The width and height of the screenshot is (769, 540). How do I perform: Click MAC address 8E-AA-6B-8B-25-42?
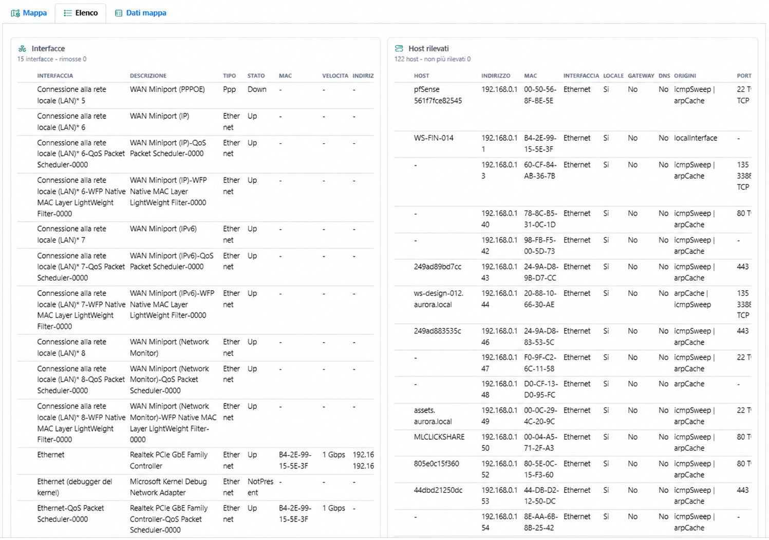[x=540, y=522]
